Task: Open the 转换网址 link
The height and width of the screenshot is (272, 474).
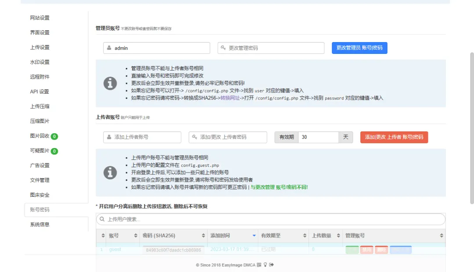Action: pos(230,98)
